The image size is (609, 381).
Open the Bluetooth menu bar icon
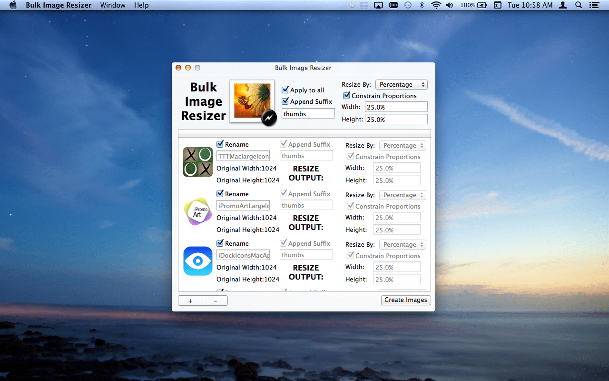422,5
